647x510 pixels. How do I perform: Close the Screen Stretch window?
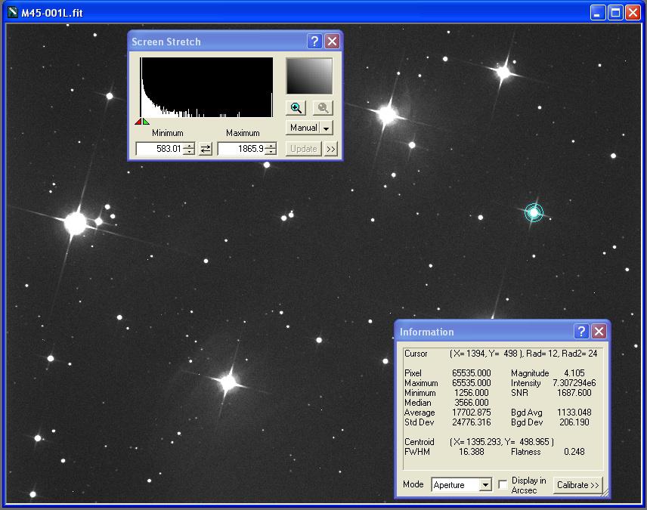tap(332, 42)
